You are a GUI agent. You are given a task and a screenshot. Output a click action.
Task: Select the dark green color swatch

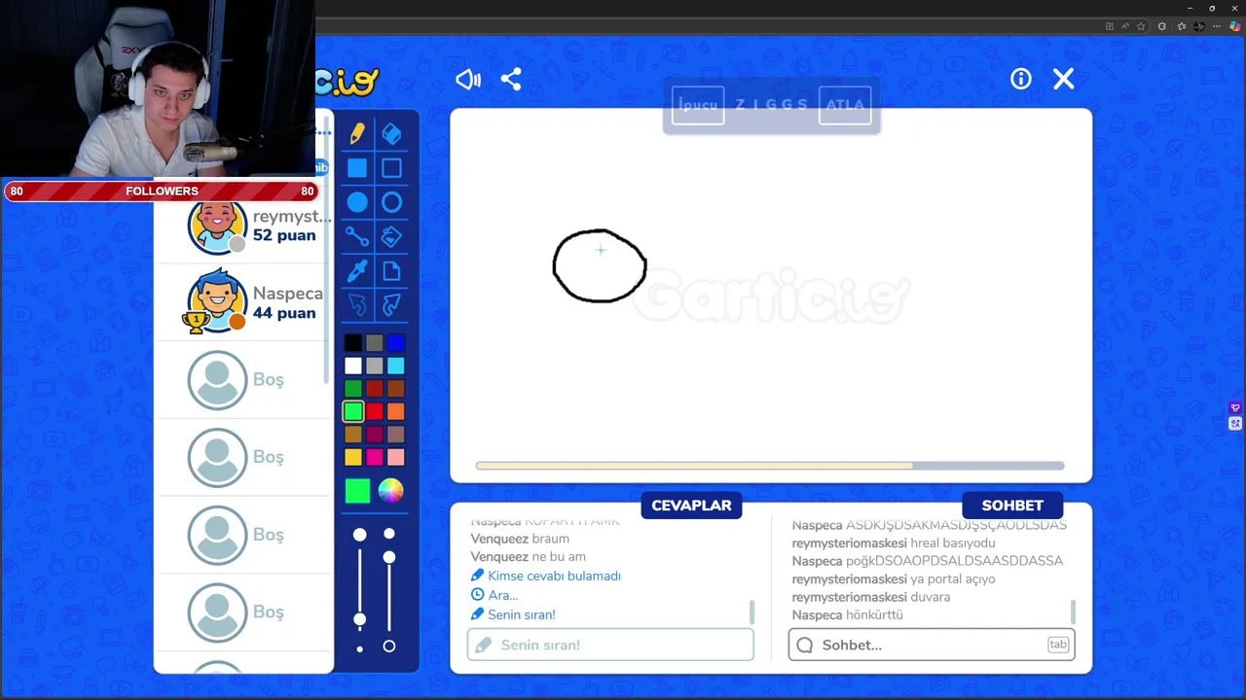pos(353,389)
